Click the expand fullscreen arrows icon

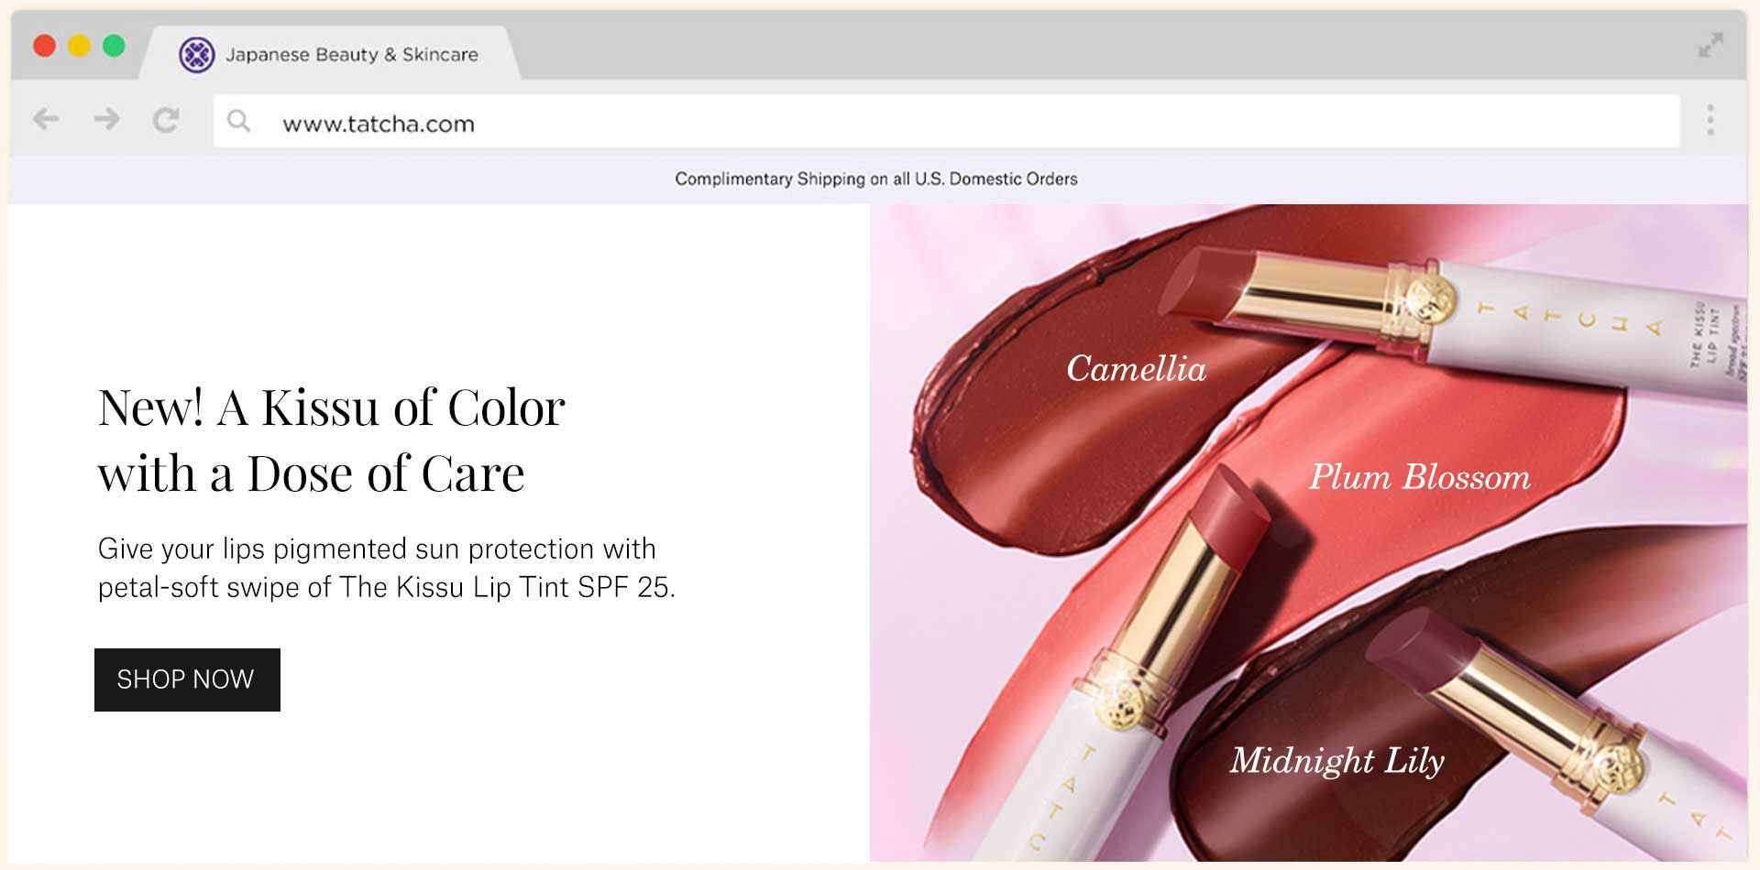point(1710,45)
